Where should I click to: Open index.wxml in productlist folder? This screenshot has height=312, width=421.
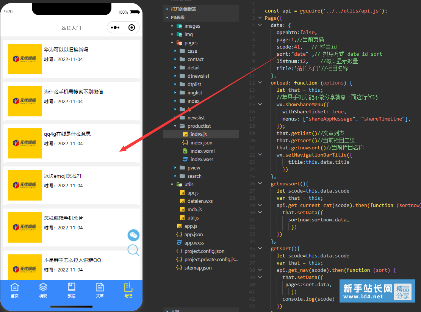click(202, 151)
